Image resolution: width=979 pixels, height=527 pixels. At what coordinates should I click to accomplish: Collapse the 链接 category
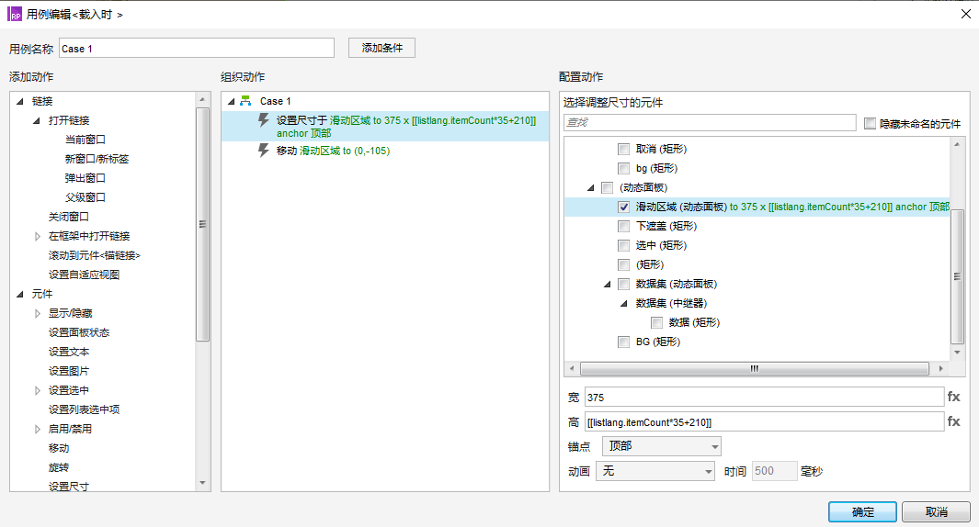coord(20,101)
